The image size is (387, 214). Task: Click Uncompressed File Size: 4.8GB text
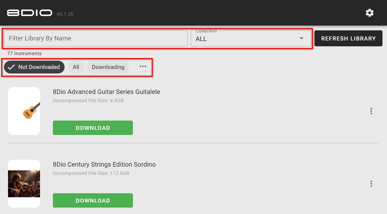tap(88, 101)
